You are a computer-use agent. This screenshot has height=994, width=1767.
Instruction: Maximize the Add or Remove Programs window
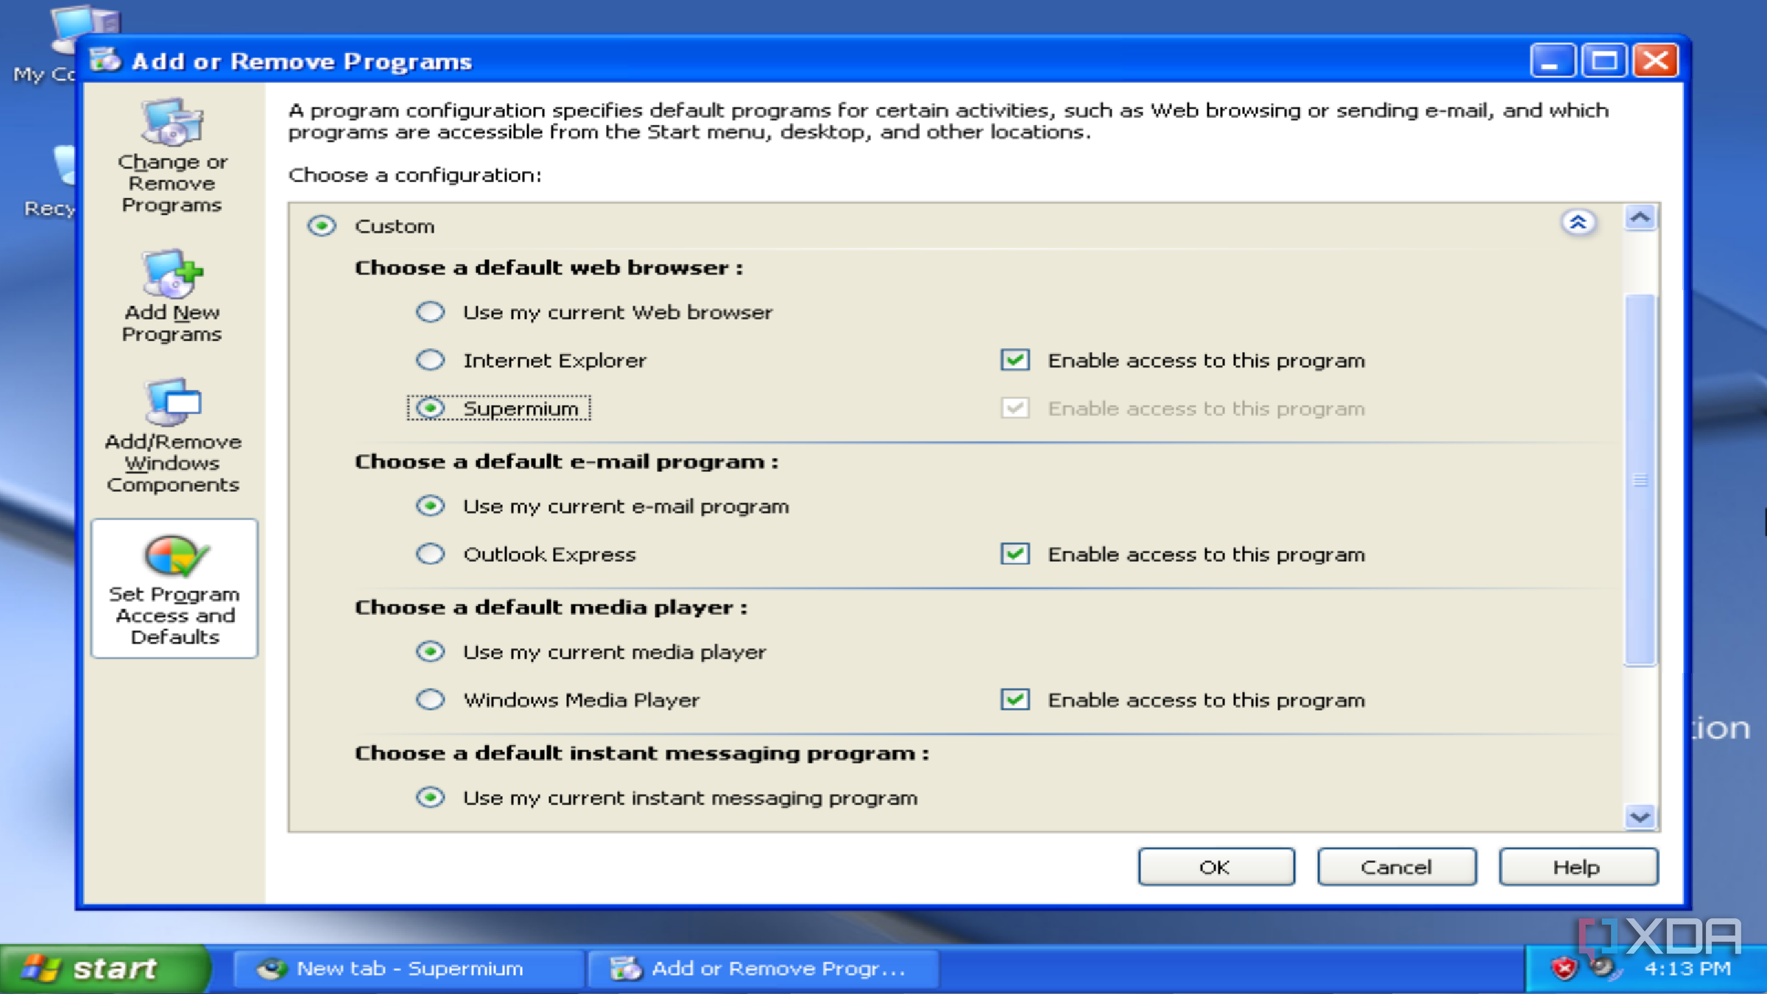(x=1604, y=60)
